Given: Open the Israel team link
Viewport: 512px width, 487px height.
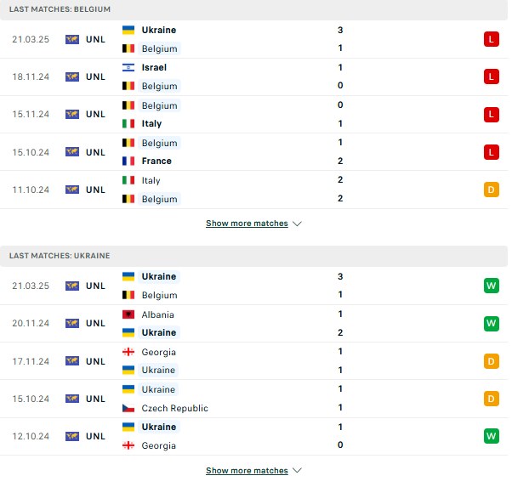Looking at the screenshot, I should (x=154, y=67).
